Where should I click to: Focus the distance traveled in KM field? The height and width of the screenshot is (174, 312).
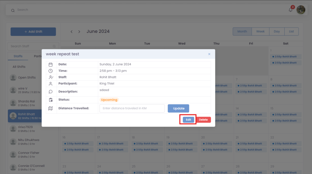132,108
